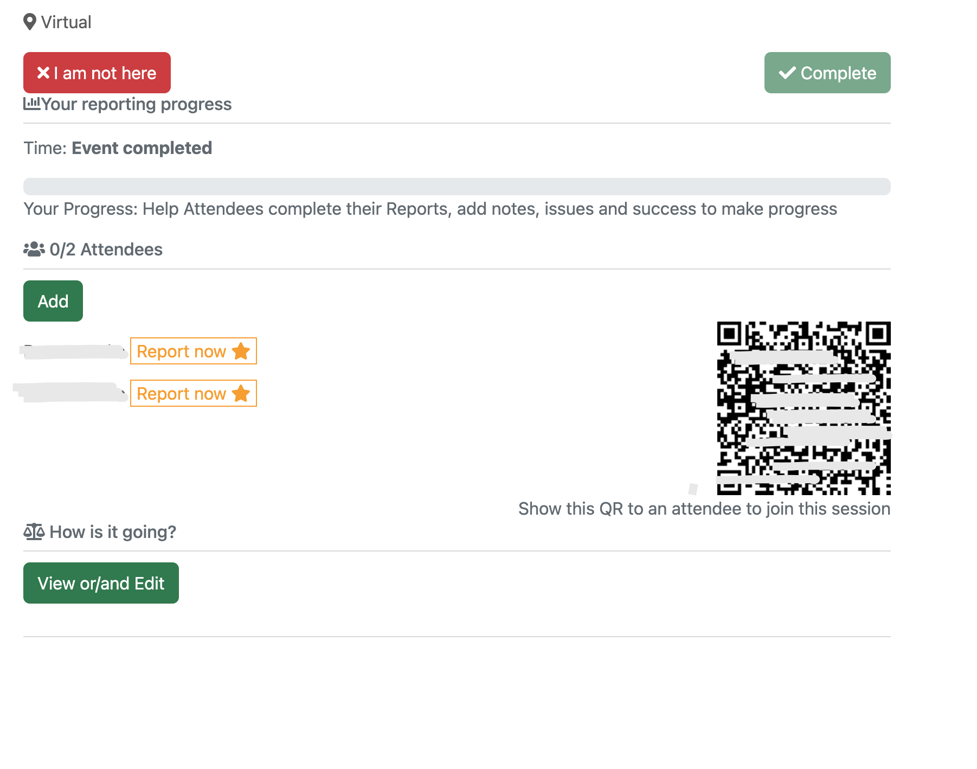Viewport: 977px width, 769px height.
Task: Open View or/and Edit
Action: (101, 583)
